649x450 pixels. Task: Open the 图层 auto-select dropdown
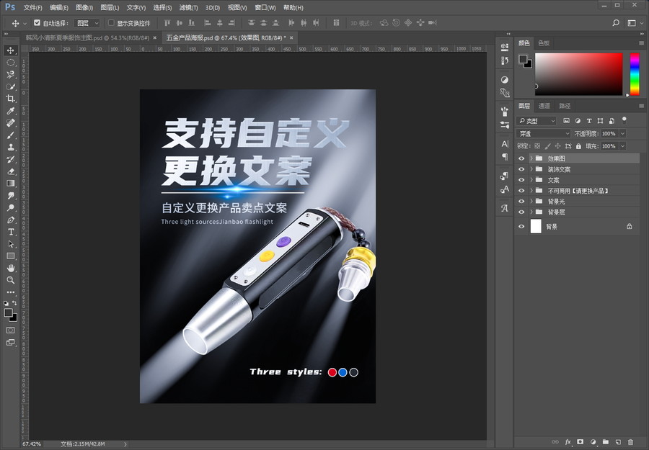coord(87,23)
